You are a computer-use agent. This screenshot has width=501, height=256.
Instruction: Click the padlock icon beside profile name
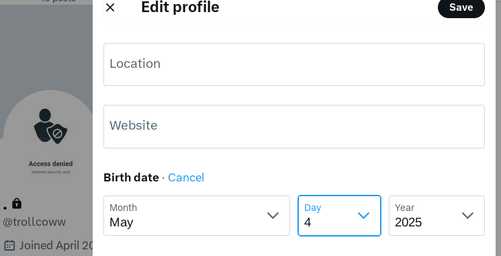click(x=17, y=204)
